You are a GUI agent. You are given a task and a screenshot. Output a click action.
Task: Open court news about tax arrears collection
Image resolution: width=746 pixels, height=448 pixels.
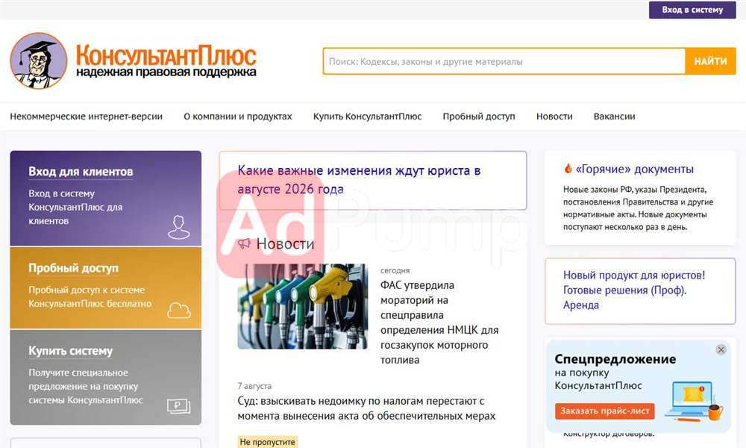pos(366,408)
